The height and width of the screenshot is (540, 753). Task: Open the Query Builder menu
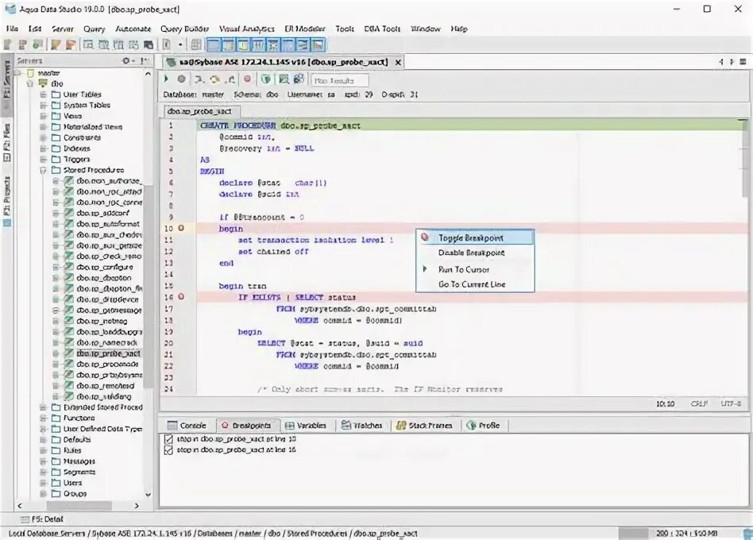(184, 29)
